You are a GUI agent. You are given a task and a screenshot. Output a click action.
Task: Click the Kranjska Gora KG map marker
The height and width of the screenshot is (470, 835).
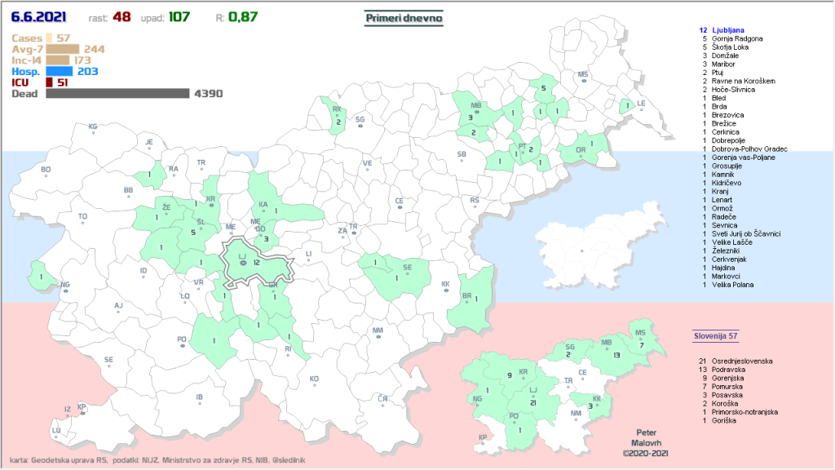coord(93,128)
